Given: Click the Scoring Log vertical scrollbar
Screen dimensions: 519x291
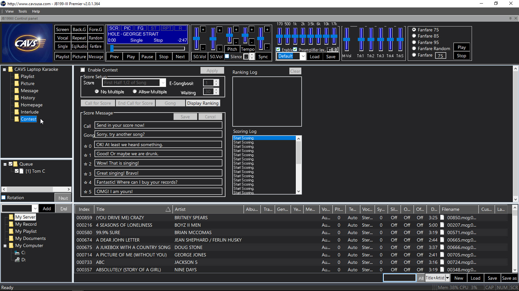Looking at the screenshot, I should click(x=299, y=165).
